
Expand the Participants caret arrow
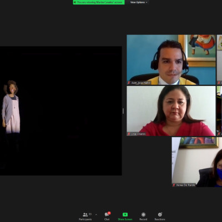point(96,215)
